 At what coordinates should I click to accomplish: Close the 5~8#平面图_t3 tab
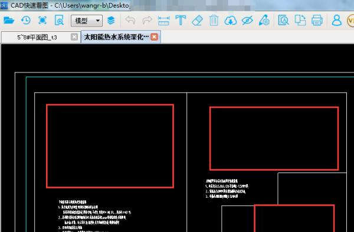pos(74,37)
